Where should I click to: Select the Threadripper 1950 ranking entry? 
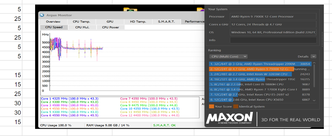click(x=260, y=79)
